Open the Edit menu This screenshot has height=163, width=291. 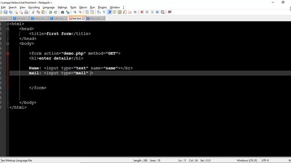(x=3, y=7)
